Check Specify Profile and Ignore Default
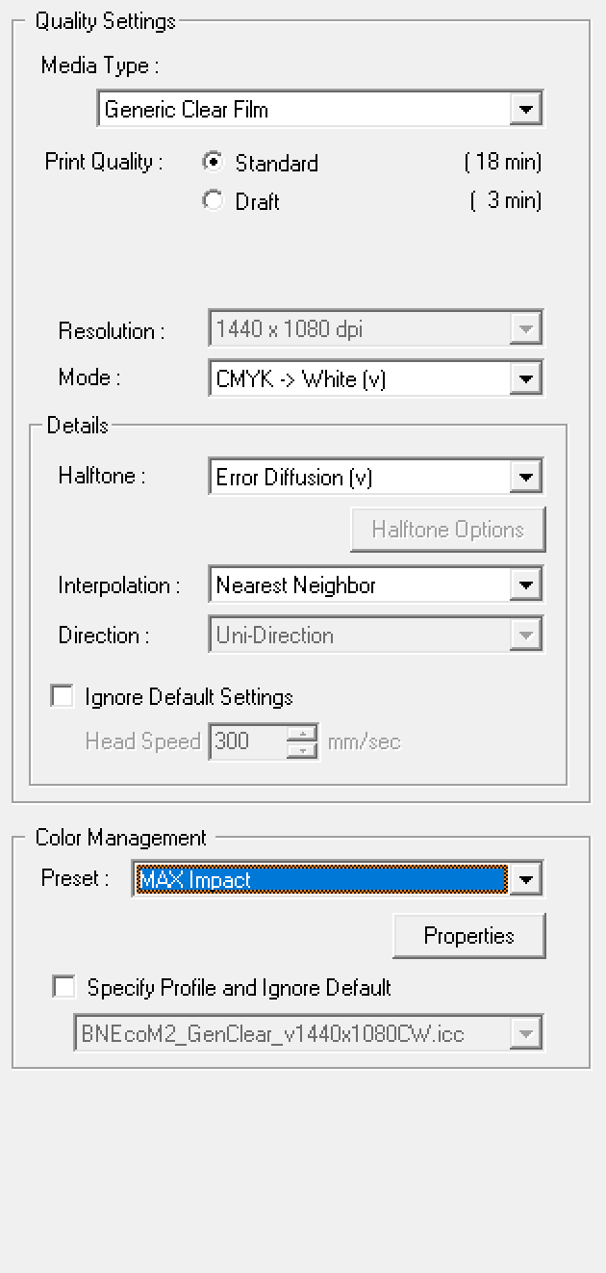 (64, 987)
